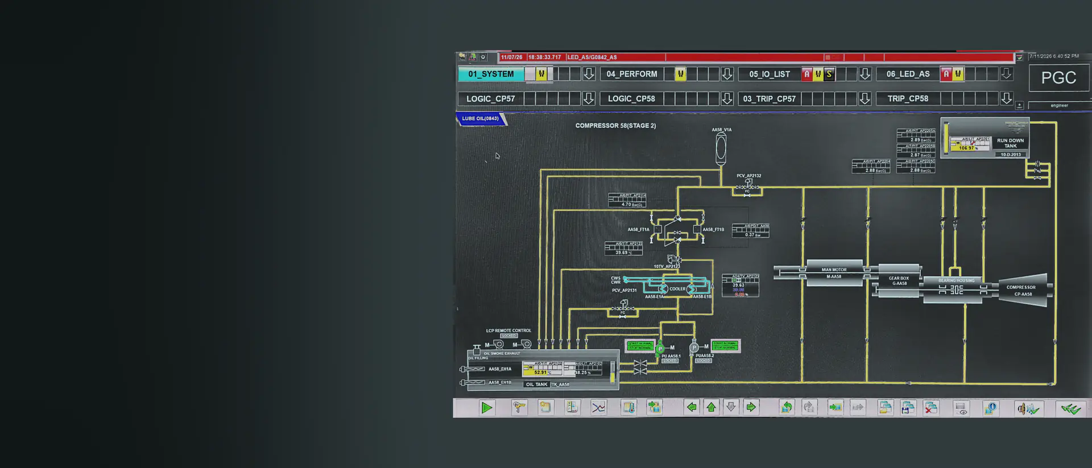The width and height of the screenshot is (1092, 468).
Task: Click the open screen composition folder icon
Action: tap(886, 408)
